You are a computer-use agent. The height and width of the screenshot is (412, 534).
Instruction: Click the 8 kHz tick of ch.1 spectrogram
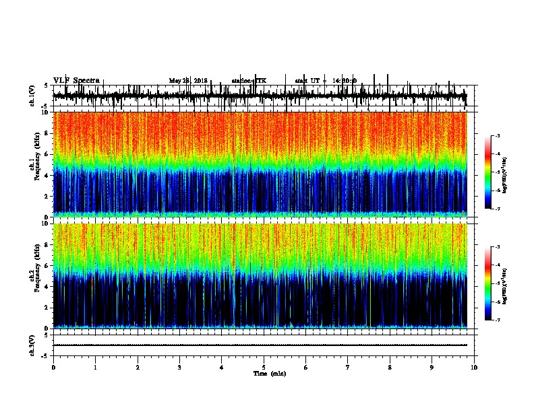point(47,133)
